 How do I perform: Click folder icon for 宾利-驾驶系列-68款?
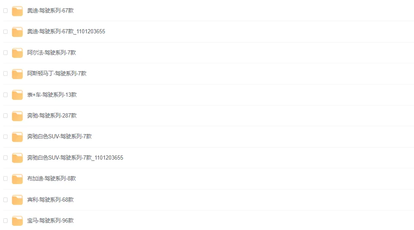click(x=17, y=200)
